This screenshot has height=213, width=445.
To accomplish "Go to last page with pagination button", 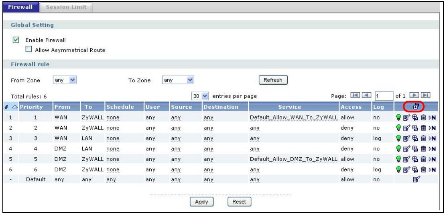I will click(426, 95).
